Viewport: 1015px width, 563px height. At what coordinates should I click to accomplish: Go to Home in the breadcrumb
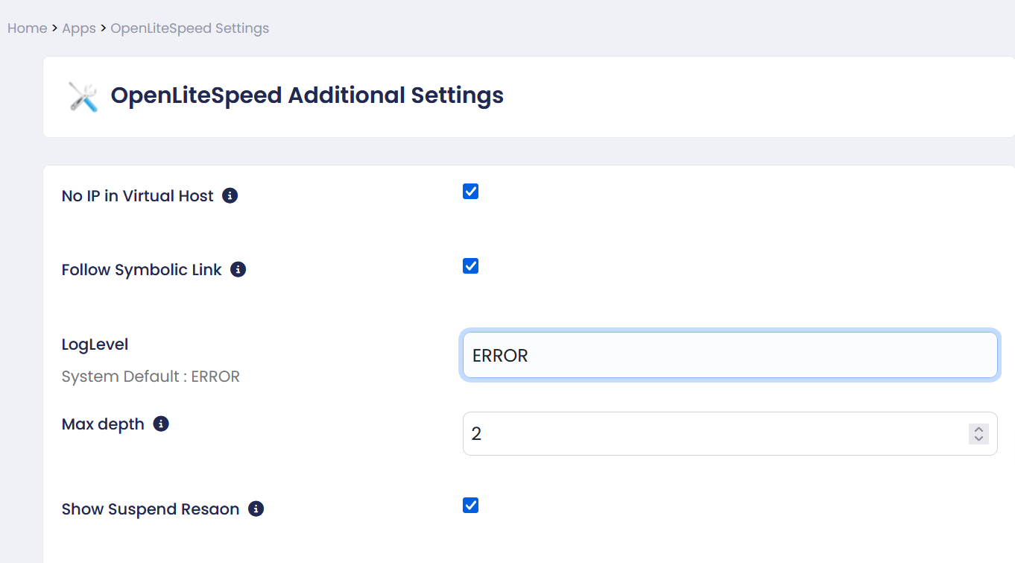point(27,28)
